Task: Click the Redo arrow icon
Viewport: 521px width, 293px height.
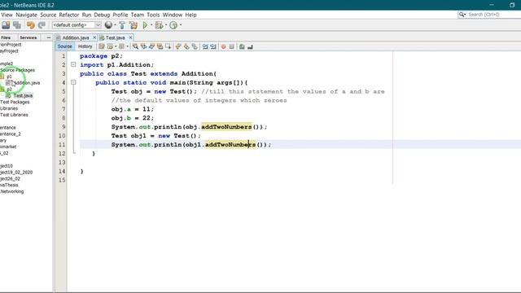Action: tap(42, 25)
